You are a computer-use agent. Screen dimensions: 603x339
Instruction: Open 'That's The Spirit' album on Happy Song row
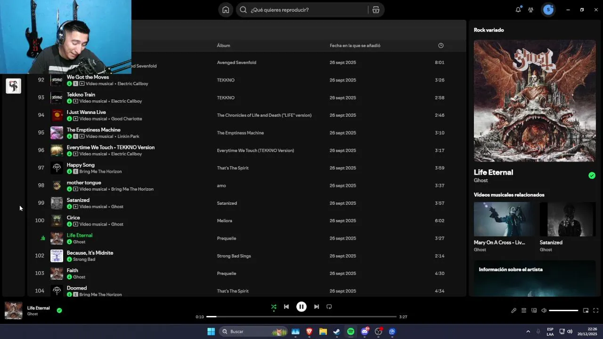click(233, 168)
